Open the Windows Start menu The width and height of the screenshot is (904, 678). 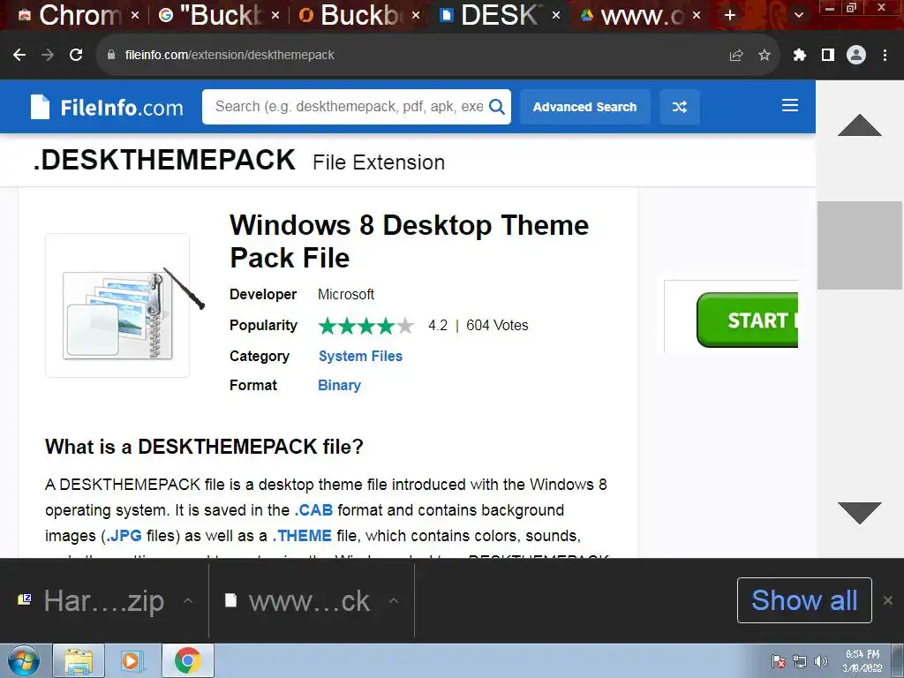(23, 660)
